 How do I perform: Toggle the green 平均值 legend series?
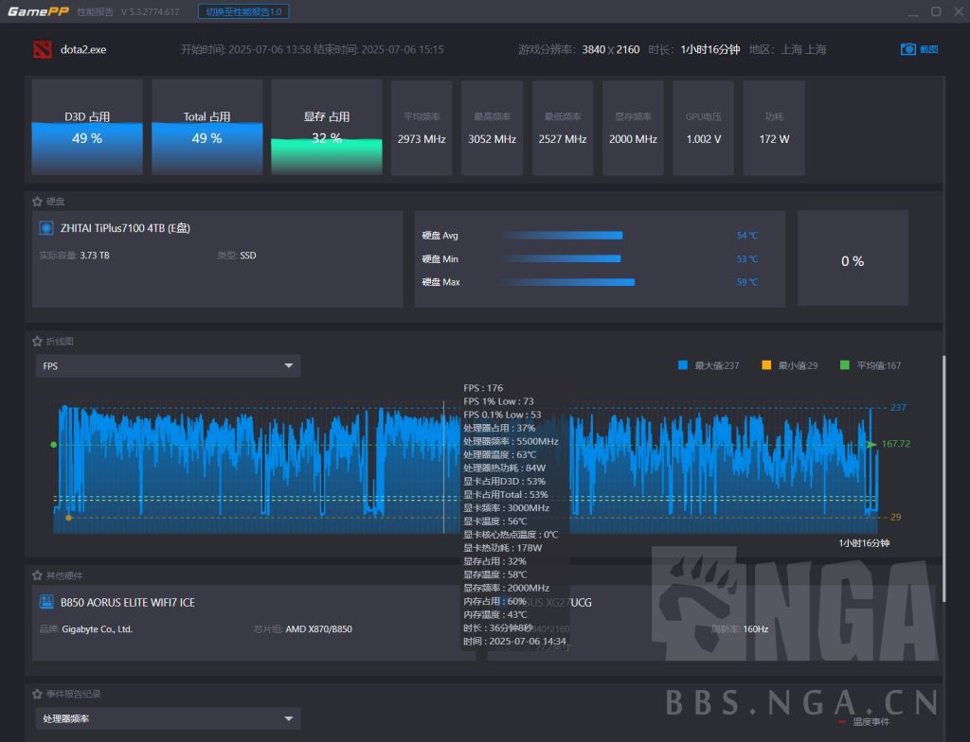tap(845, 365)
